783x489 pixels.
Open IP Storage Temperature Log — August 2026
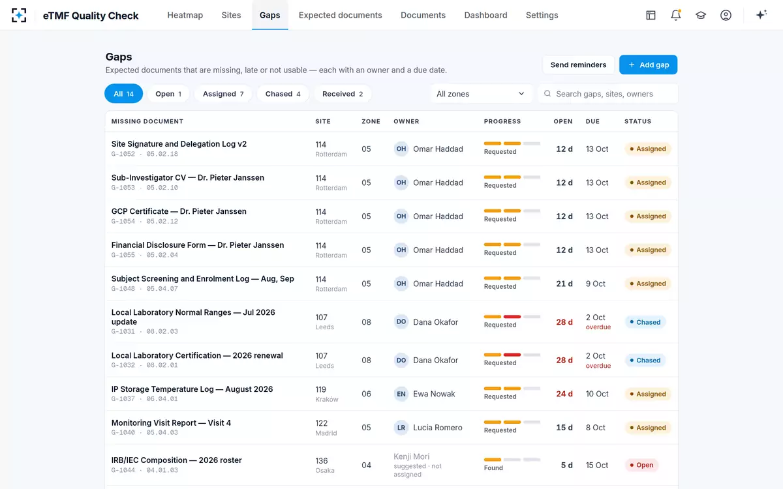point(192,389)
